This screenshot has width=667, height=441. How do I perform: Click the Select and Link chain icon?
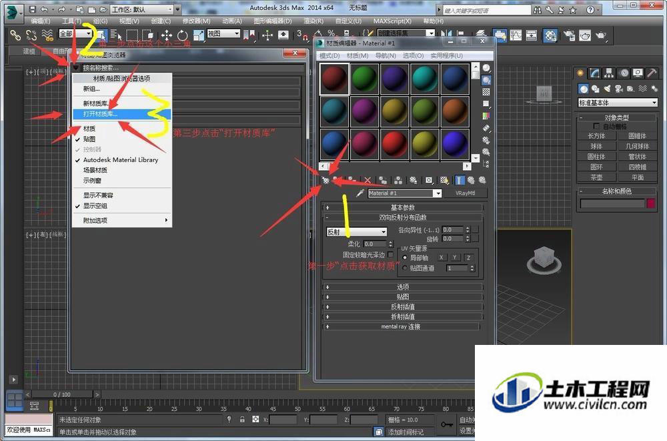pos(16,35)
